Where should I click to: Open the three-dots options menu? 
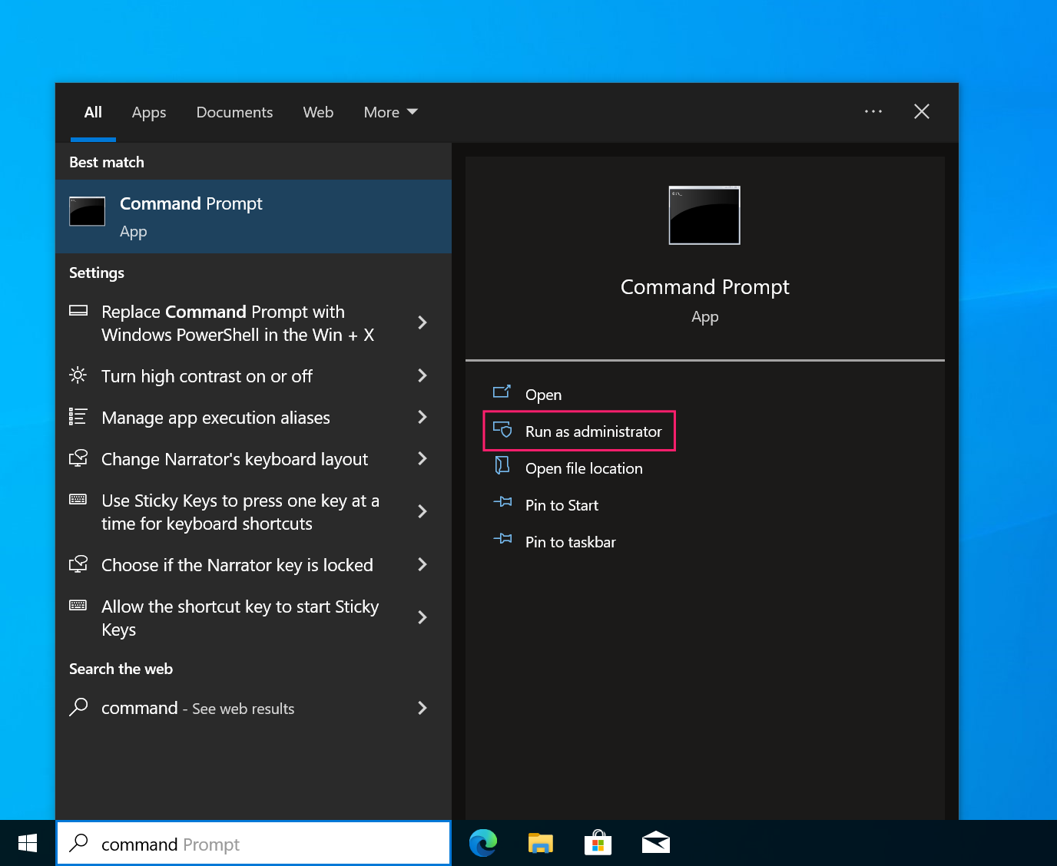point(873,111)
